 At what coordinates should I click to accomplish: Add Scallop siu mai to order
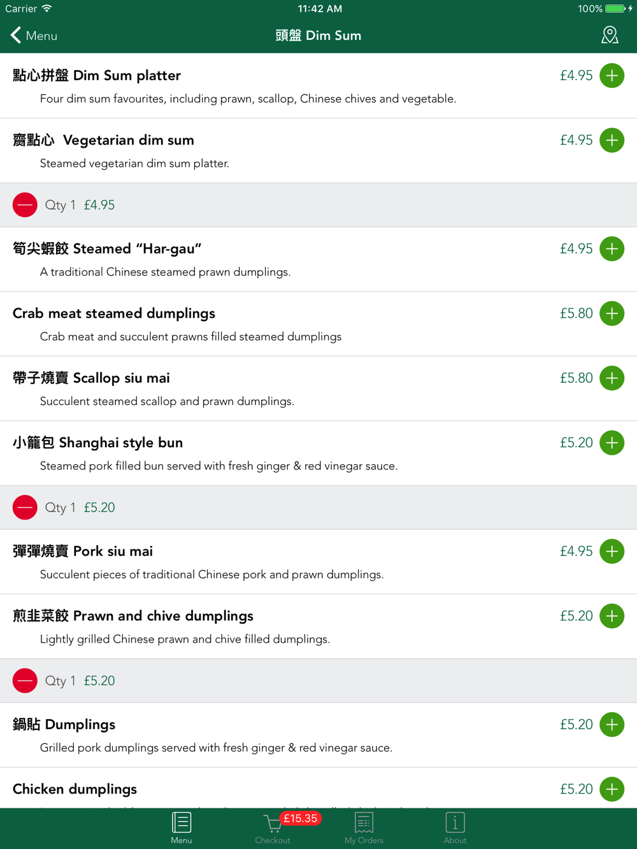pos(612,378)
